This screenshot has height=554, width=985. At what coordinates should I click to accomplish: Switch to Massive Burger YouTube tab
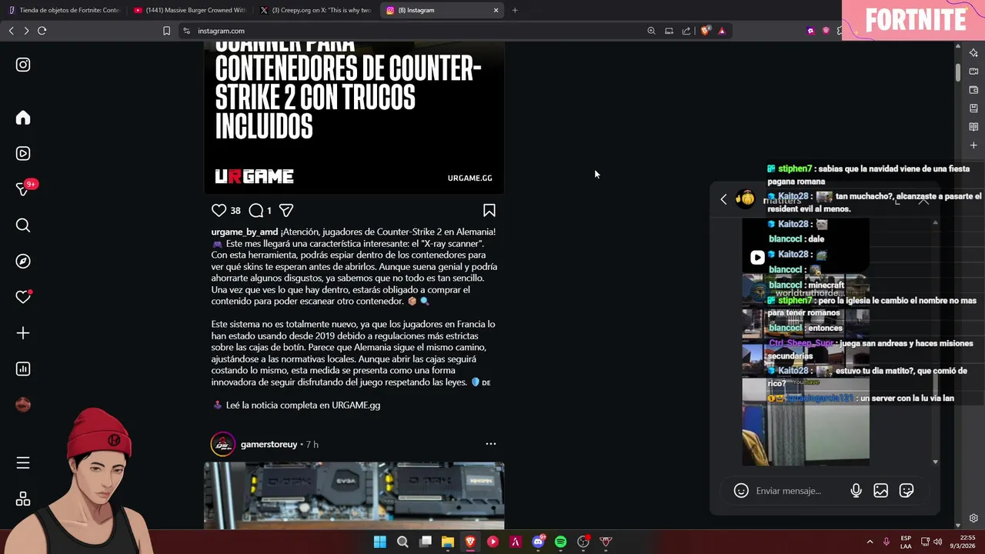point(190,10)
